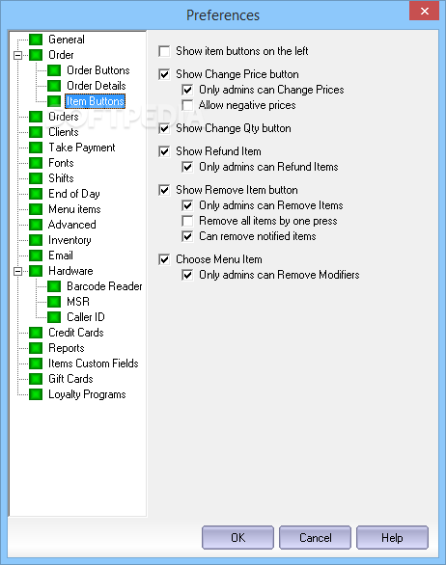Screen dimensions: 446x565
Task: Click the green icon beside Fonts
Action: [36, 163]
